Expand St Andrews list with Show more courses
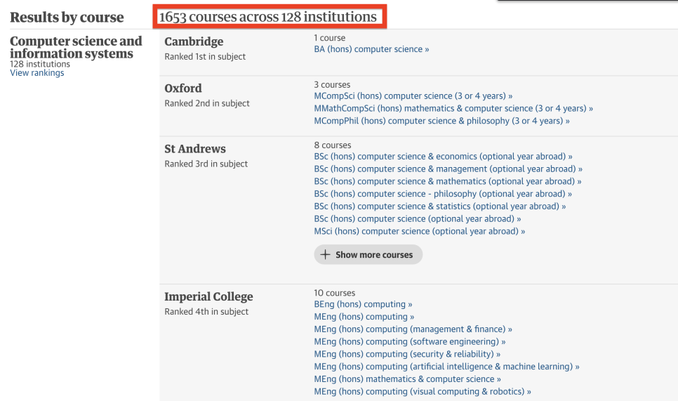Viewport: 678px width, 401px height. tap(368, 255)
